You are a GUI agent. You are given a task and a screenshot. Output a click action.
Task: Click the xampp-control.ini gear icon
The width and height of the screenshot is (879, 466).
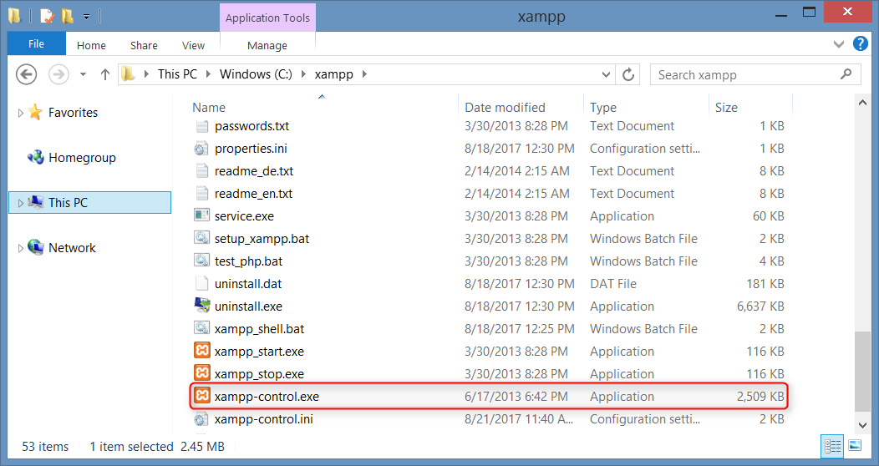(x=202, y=419)
